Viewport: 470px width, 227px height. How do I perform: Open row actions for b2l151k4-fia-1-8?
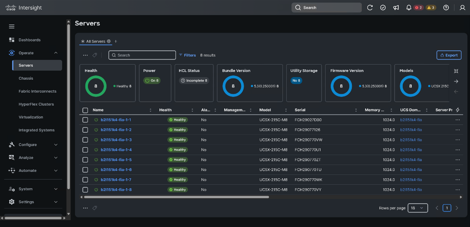(457, 190)
